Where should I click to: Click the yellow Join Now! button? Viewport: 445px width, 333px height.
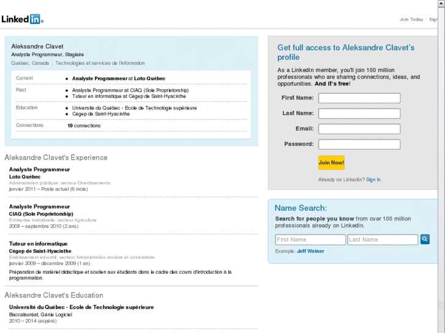pos(331,163)
